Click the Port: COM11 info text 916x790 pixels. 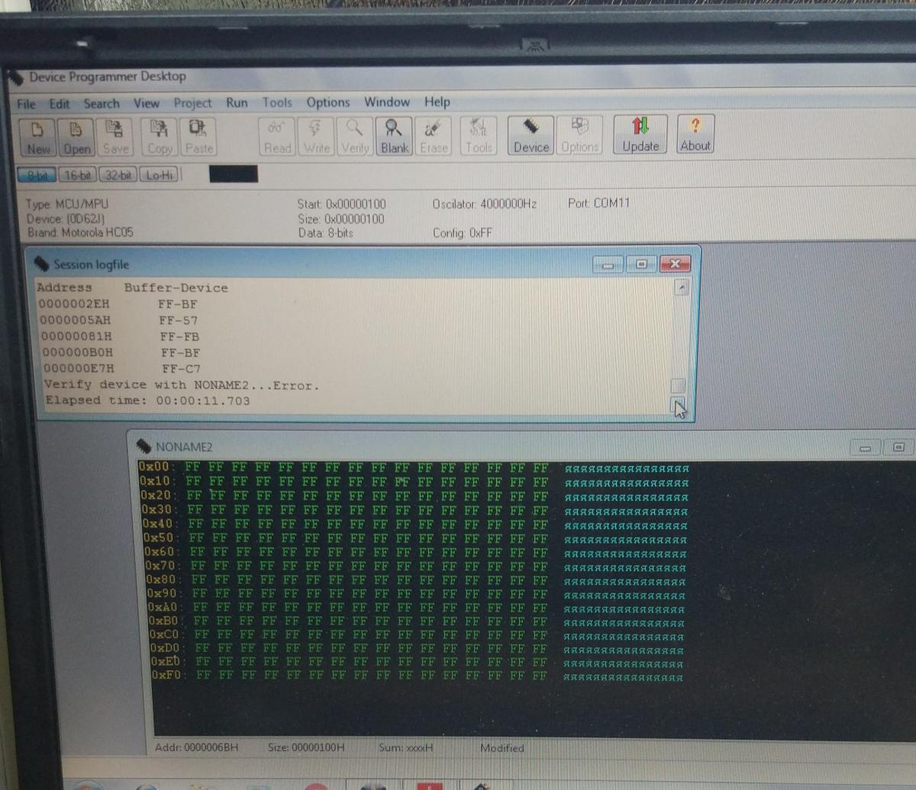pos(599,203)
